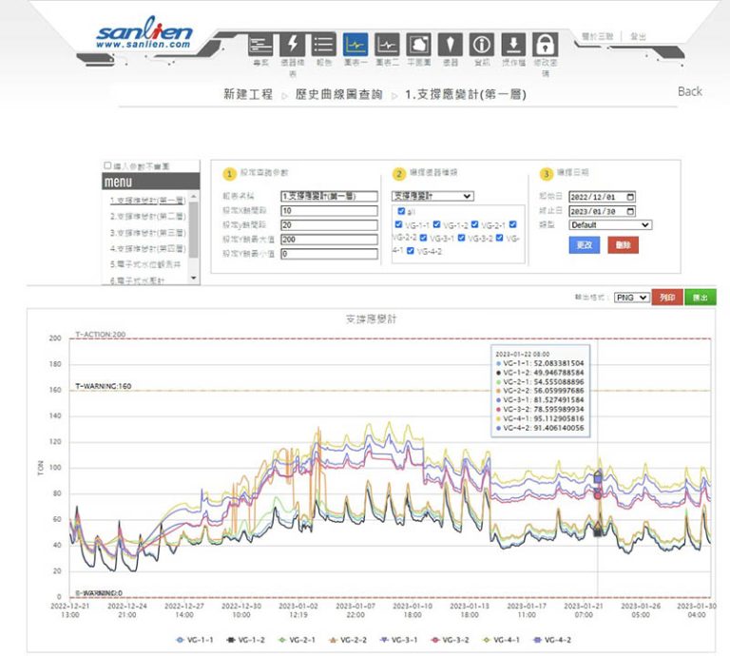Open the Chart 2 graph icon
Viewport: 730px width, 656px height.
click(387, 44)
